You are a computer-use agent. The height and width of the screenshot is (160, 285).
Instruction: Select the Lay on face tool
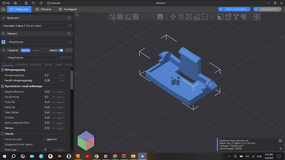point(197,17)
